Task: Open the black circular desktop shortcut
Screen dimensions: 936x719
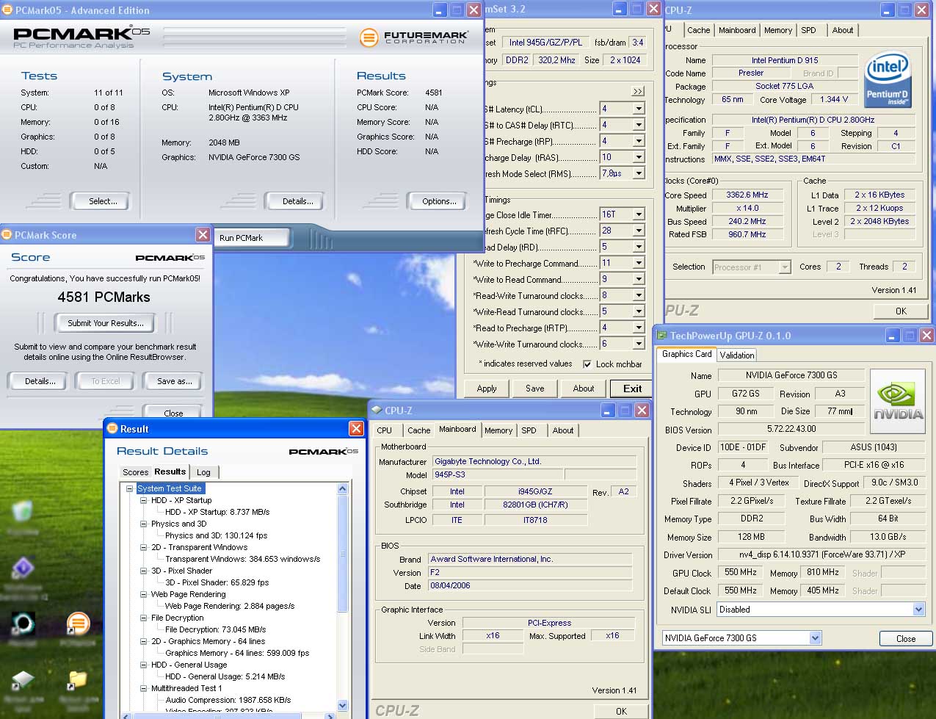Action: pyautogui.click(x=23, y=624)
